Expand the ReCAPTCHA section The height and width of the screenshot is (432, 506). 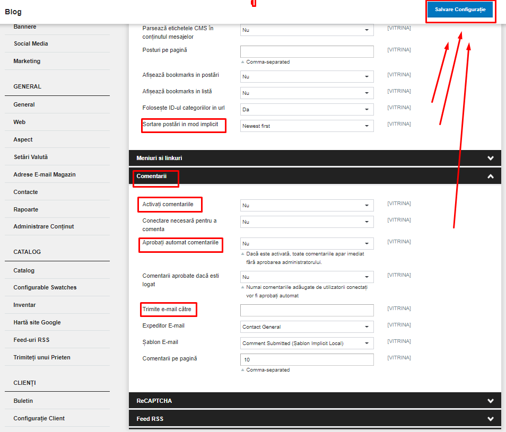click(x=315, y=401)
